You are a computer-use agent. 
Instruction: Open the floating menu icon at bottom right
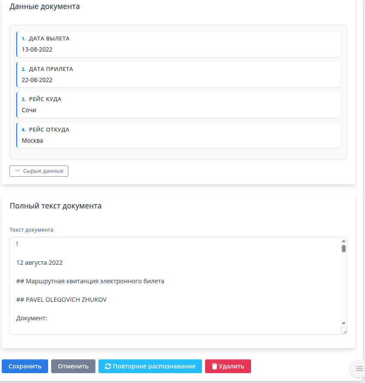pos(359,368)
